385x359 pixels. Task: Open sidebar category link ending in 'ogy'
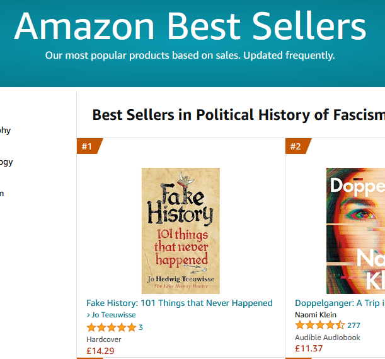pos(6,162)
